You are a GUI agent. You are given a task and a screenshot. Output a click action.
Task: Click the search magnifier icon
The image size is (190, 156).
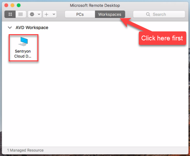coord(148,14)
